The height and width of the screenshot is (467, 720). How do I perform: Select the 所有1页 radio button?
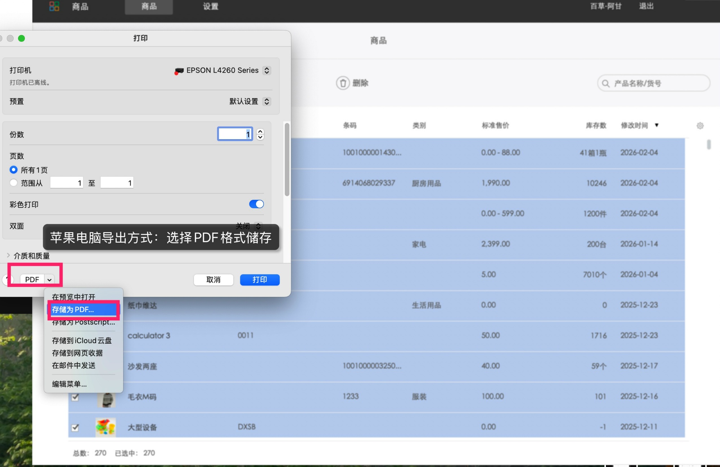coord(14,170)
